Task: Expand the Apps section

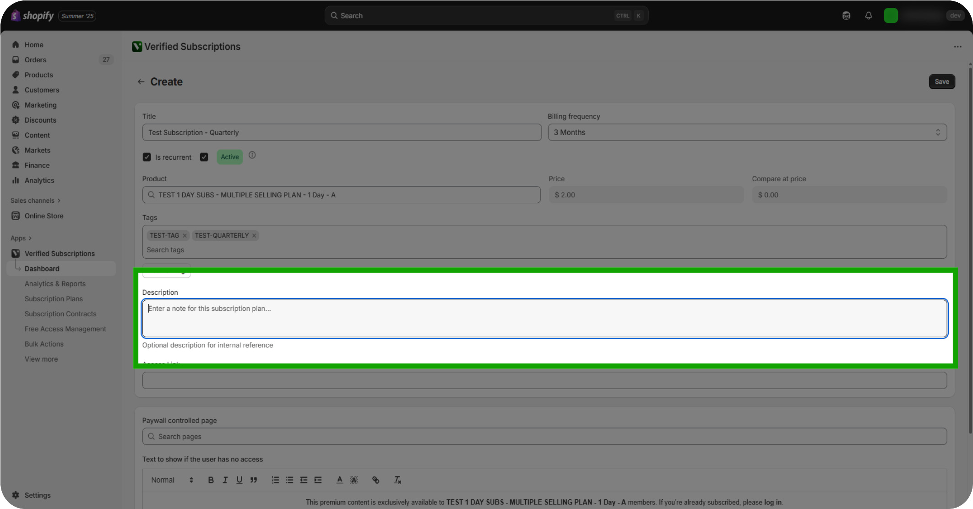Action: (21, 238)
